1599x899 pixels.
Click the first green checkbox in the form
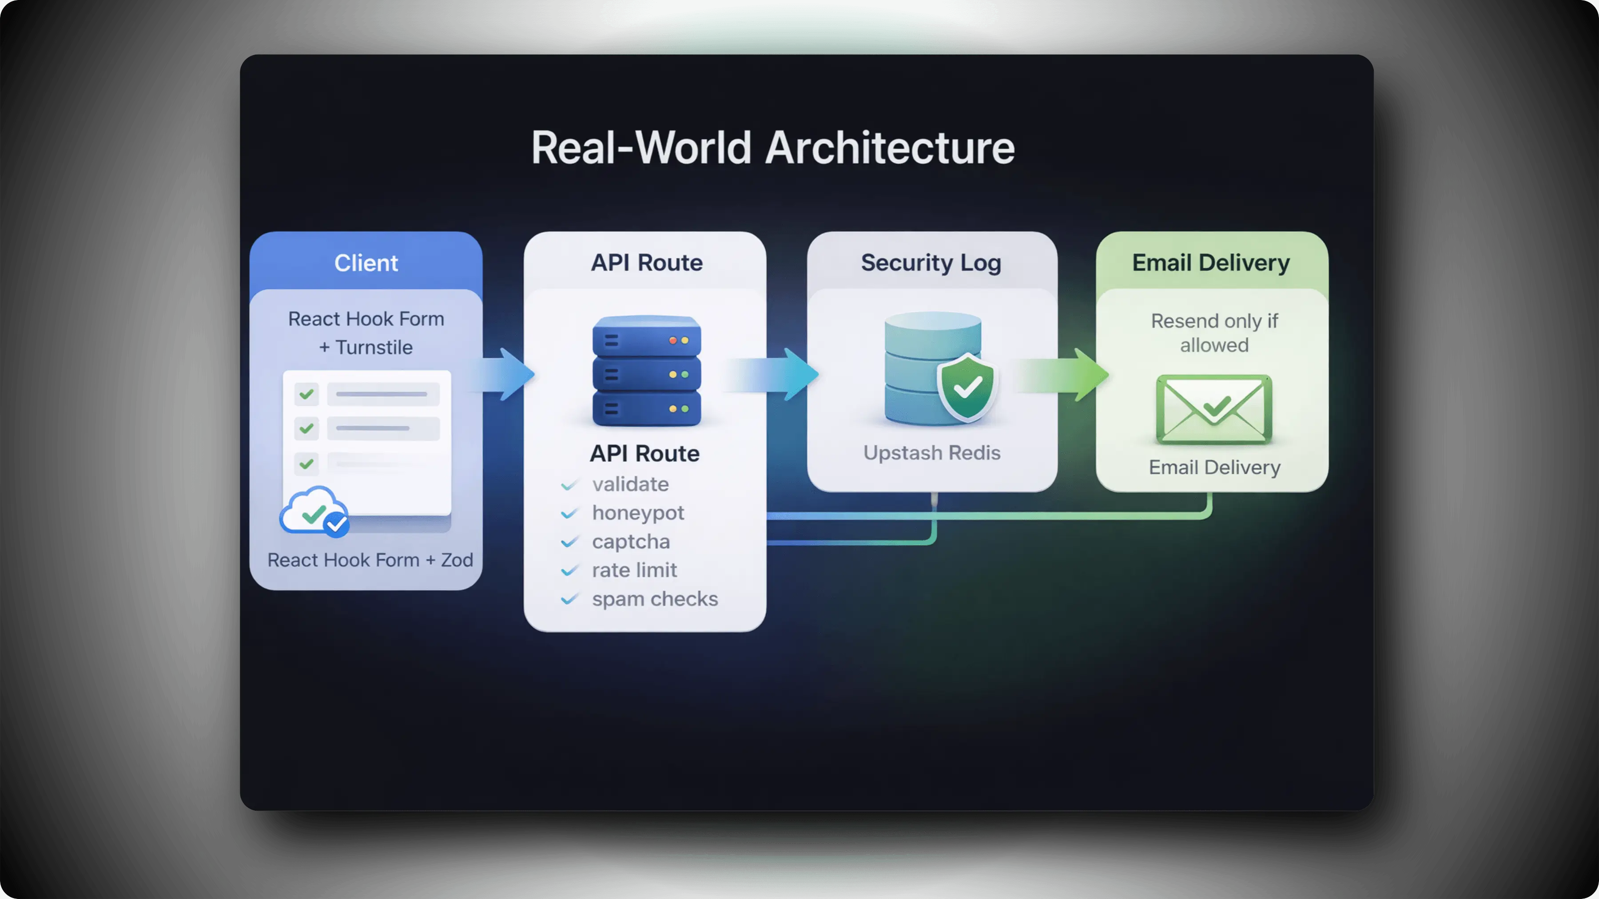point(306,394)
